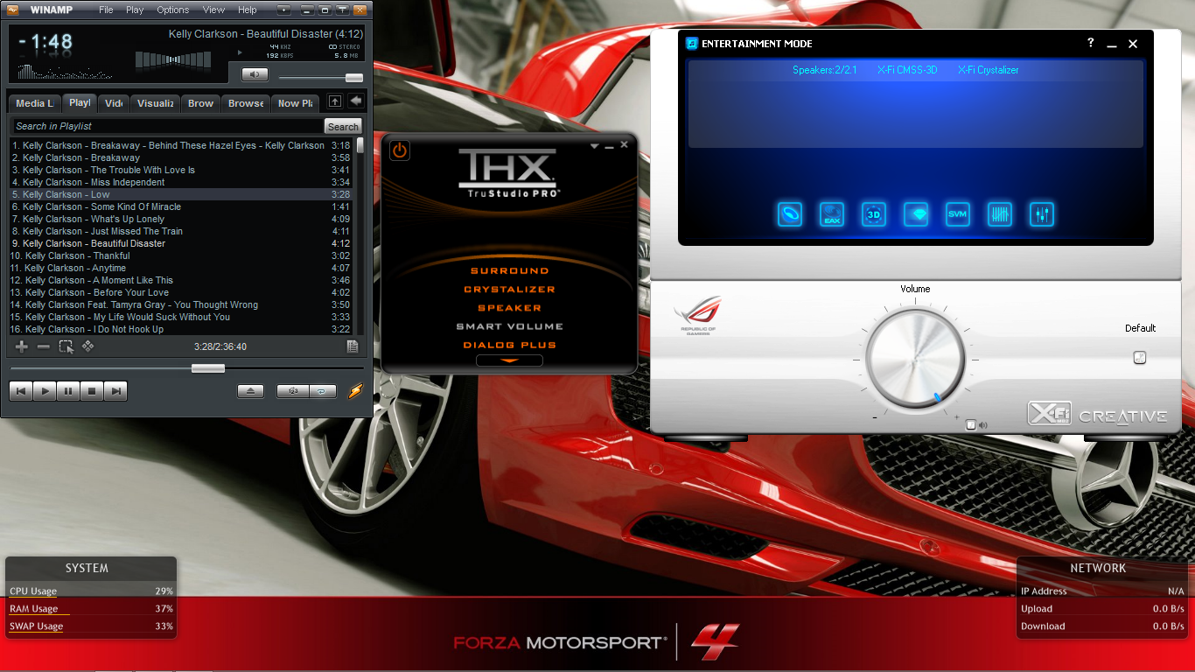
Task: Switch to the Video tab in Winamp
Action: click(114, 103)
